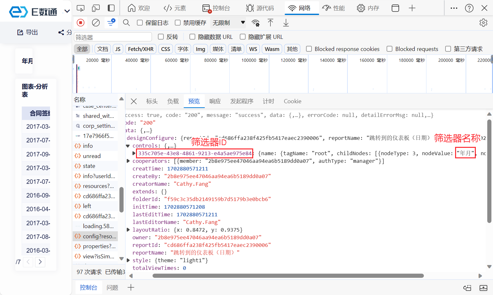The width and height of the screenshot is (493, 295).
Task: Switch to the 标头 tab
Action: (x=152, y=101)
